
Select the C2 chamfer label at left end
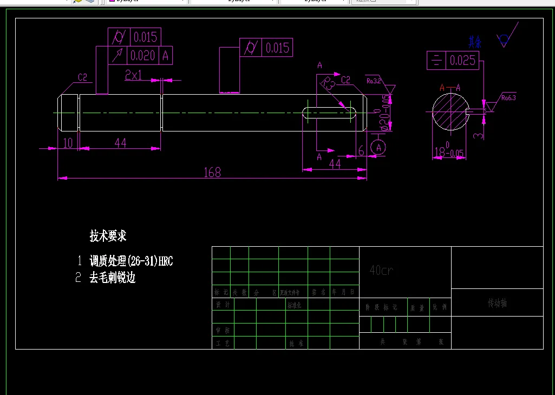pyautogui.click(x=82, y=78)
